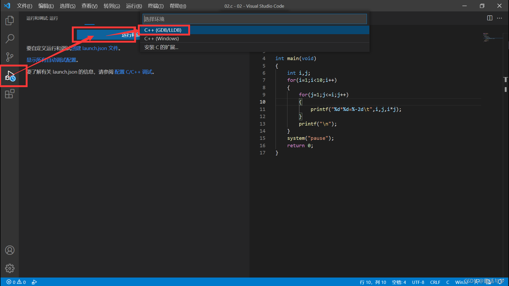Open the 查看(V) menu
Viewport: 509px width, 286px height.
pyautogui.click(x=89, y=6)
